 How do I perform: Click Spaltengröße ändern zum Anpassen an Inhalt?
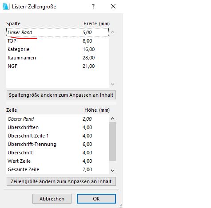[x=61, y=95]
